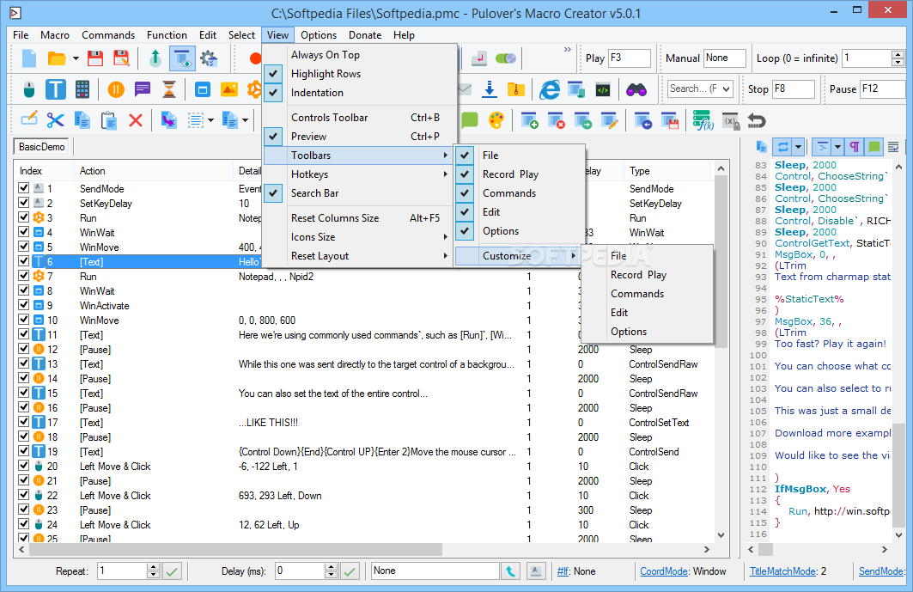The height and width of the screenshot is (592, 913).
Task: Click the hourglass wait icon
Action: point(169,89)
